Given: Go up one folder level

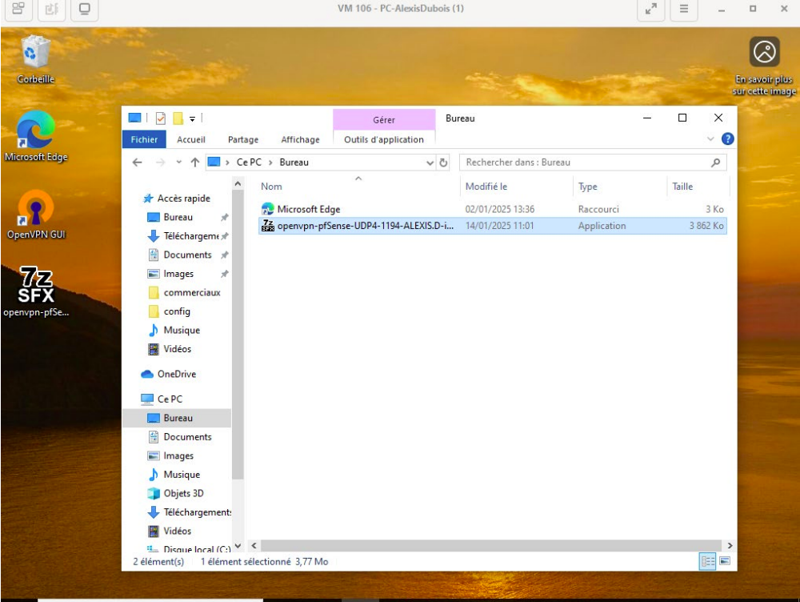Looking at the screenshot, I should click(x=195, y=163).
